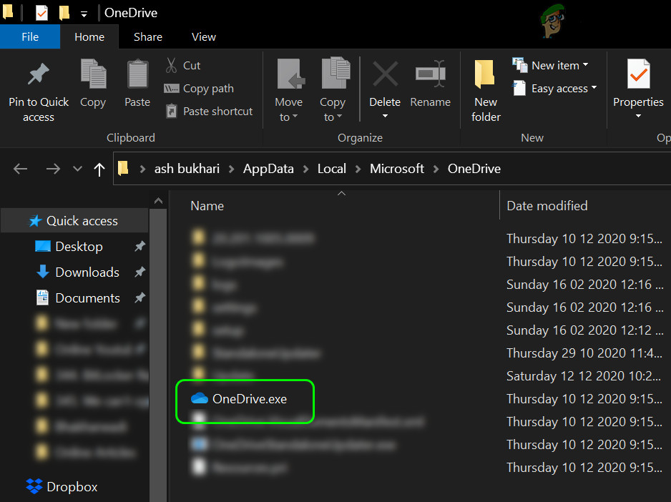Select Quick access in navigation pane

tap(75, 221)
